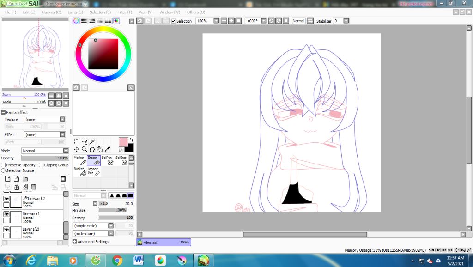Enable Clipping Group
Image resolution: width=473 pixels, height=267 pixels.
41,165
